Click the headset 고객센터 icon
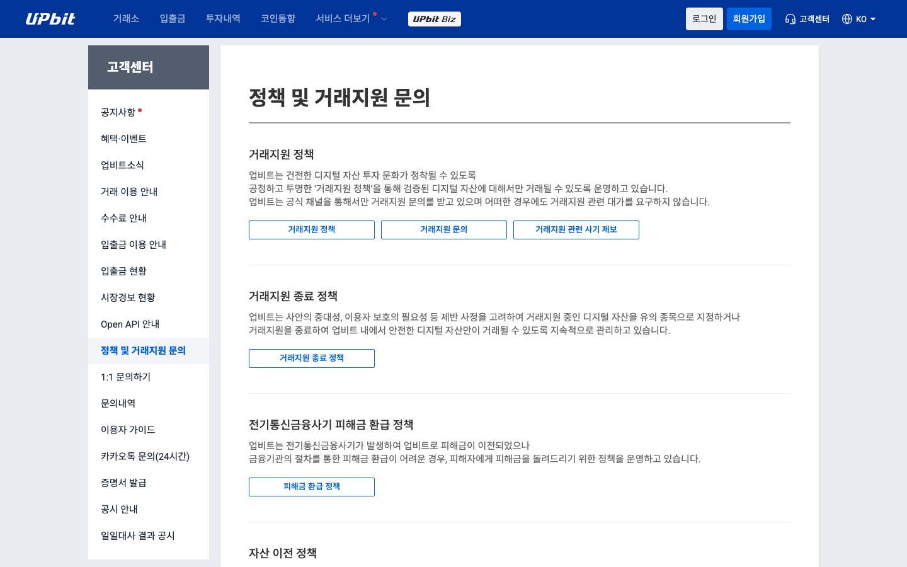Viewport: 907px width, 567px height. click(x=790, y=19)
